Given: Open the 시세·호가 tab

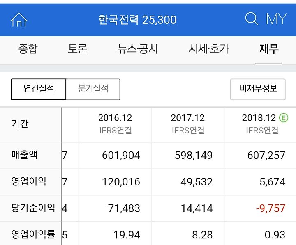Looking at the screenshot, I should click(x=209, y=49).
